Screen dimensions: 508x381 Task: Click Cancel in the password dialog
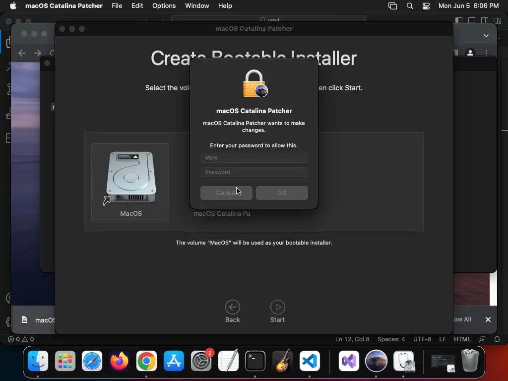[x=226, y=193]
